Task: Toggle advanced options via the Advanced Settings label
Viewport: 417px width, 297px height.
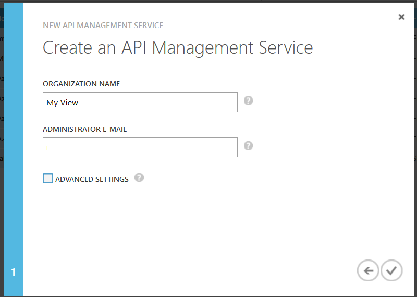Action: point(92,179)
